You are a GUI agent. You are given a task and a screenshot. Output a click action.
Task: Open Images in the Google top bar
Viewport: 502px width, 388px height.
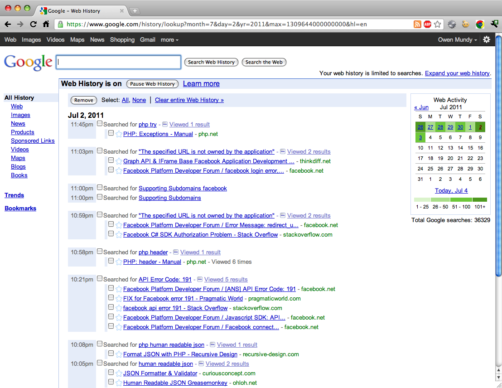pyautogui.click(x=31, y=40)
